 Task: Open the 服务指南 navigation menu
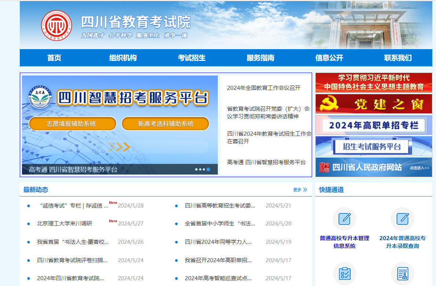pos(260,58)
